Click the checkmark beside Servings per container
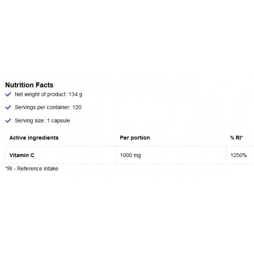Viewport: 254px width, 254px height. coord(8,107)
